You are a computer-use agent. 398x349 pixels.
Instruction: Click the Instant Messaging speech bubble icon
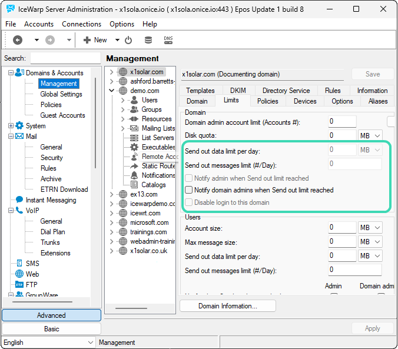coord(19,200)
